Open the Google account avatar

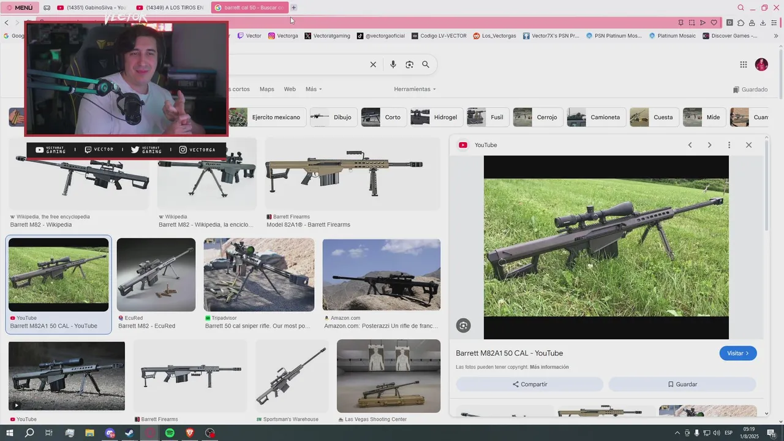[x=761, y=64]
